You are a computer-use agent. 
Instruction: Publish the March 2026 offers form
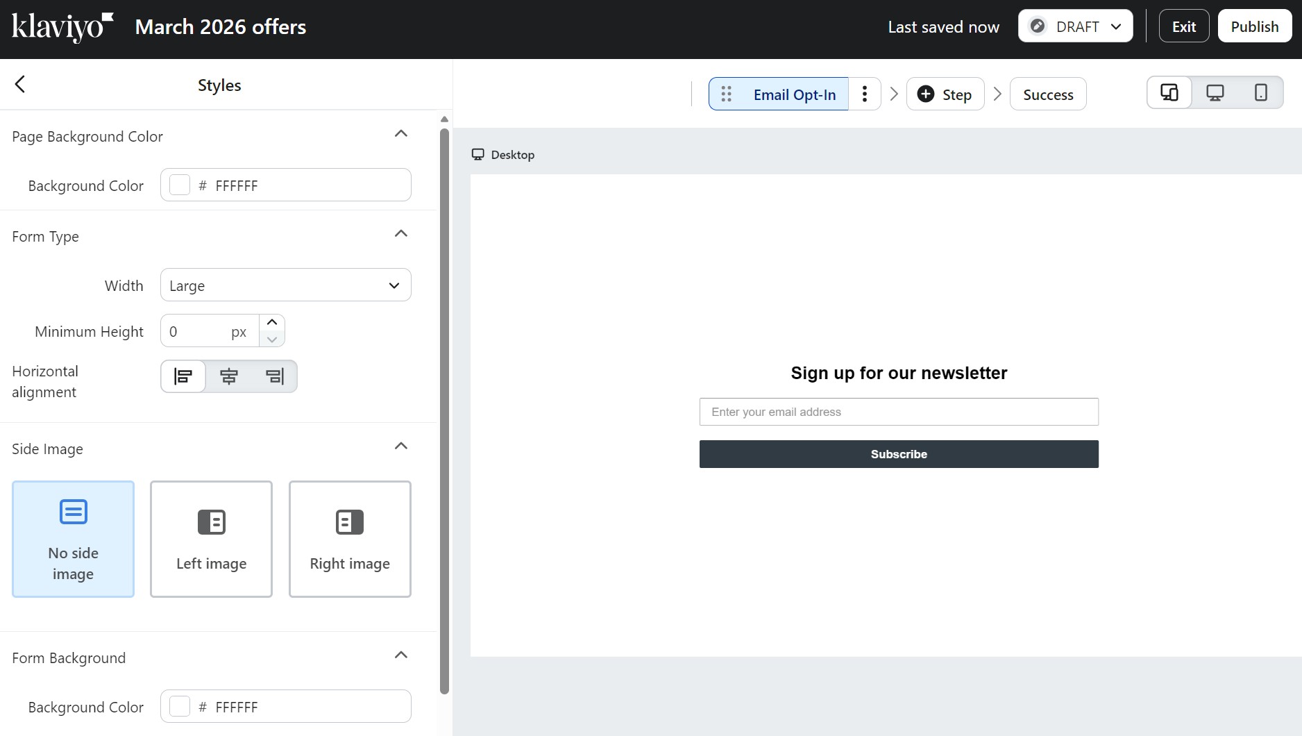(1253, 26)
